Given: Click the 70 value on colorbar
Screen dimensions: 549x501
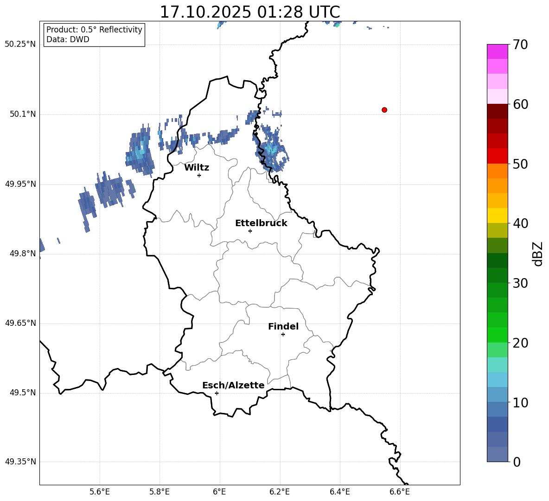Looking at the screenshot, I should click(520, 45).
